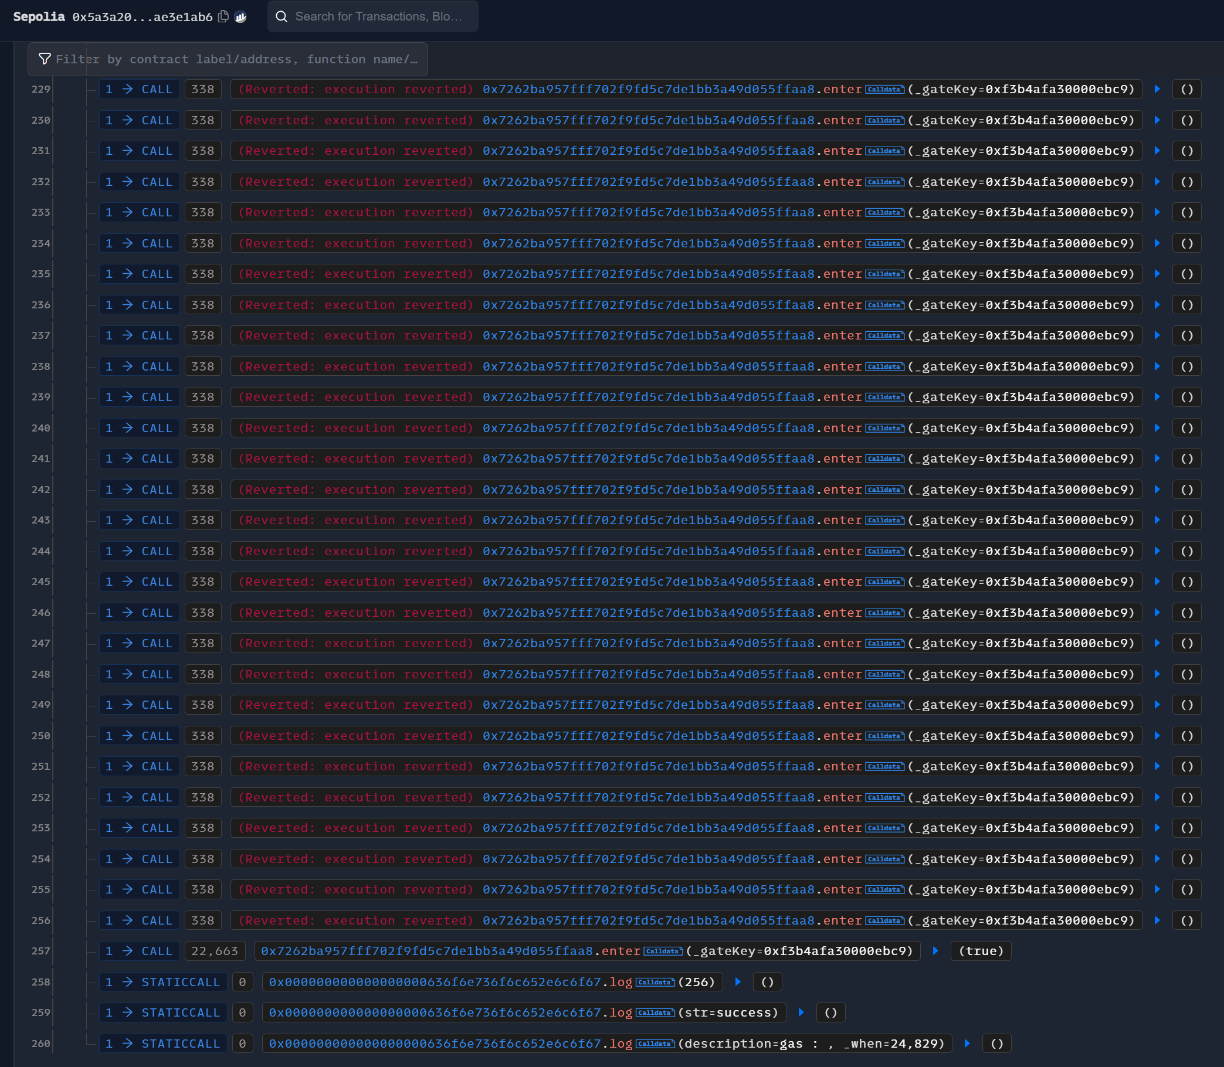Click the enter function name on row 250
Screen dimensions: 1224x1067
[x=842, y=736]
